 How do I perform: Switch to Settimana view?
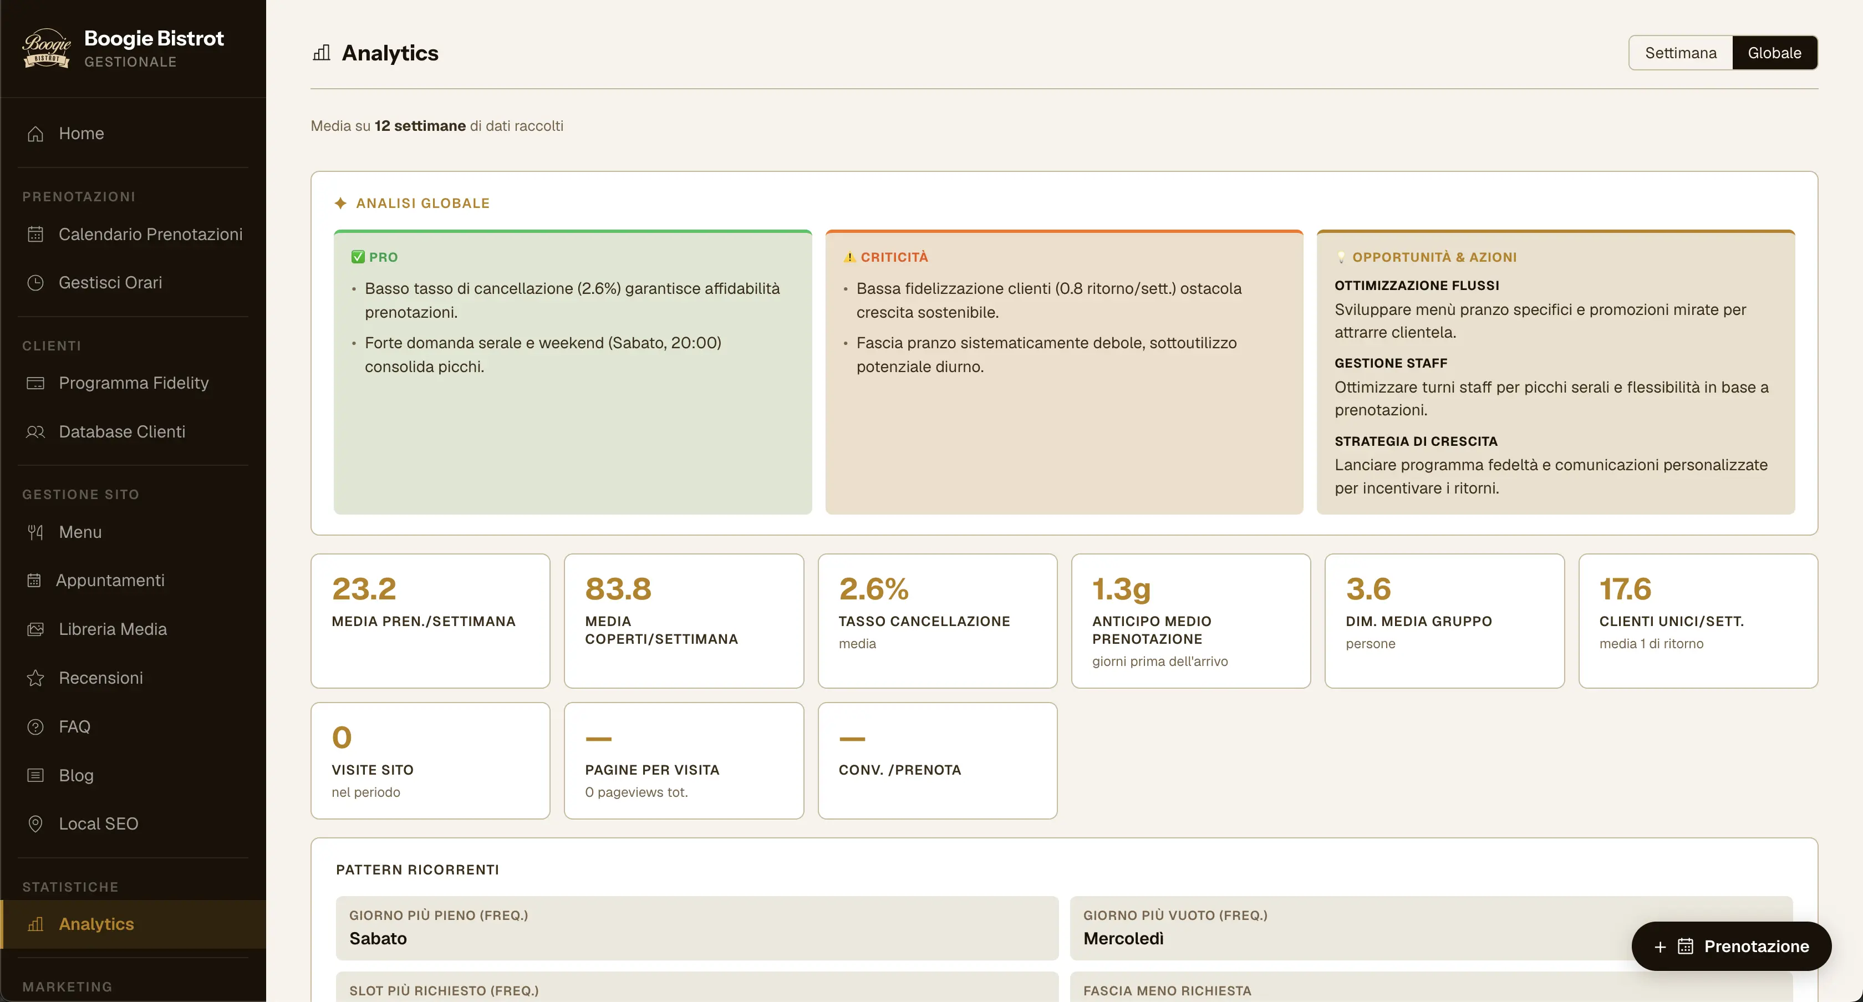[1681, 53]
